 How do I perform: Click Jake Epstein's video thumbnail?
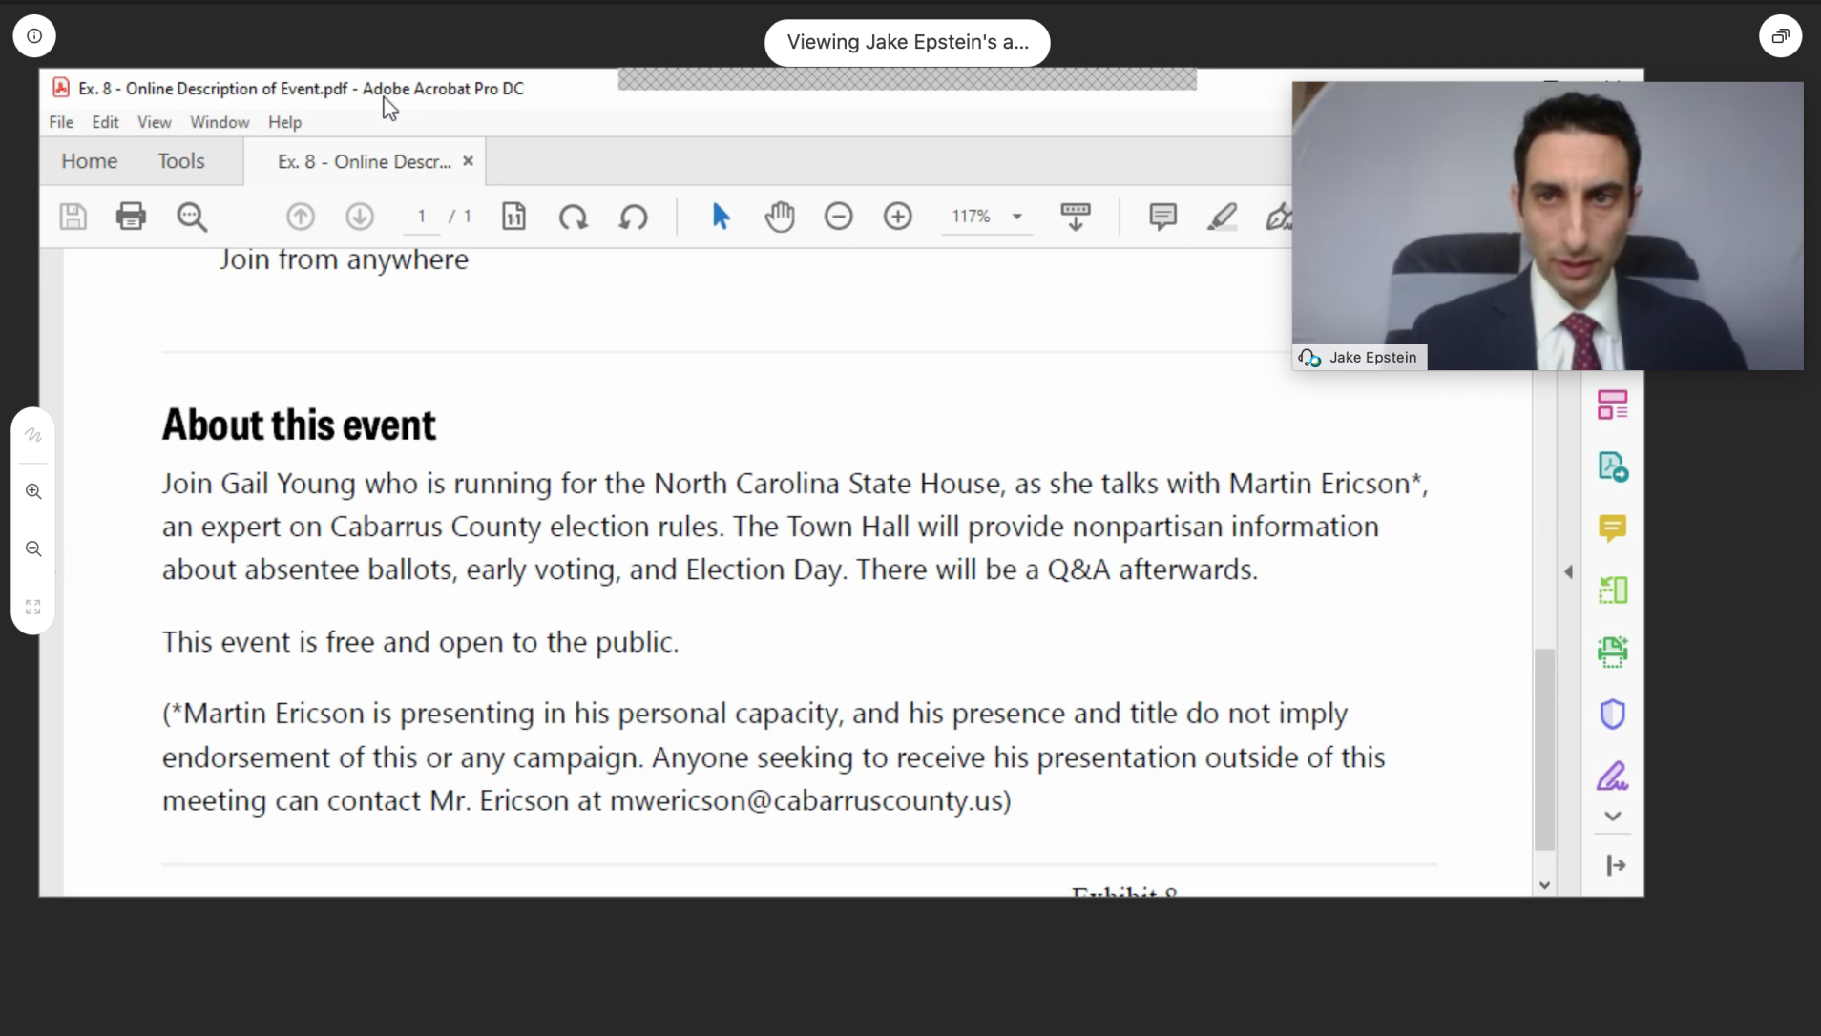tap(1548, 226)
